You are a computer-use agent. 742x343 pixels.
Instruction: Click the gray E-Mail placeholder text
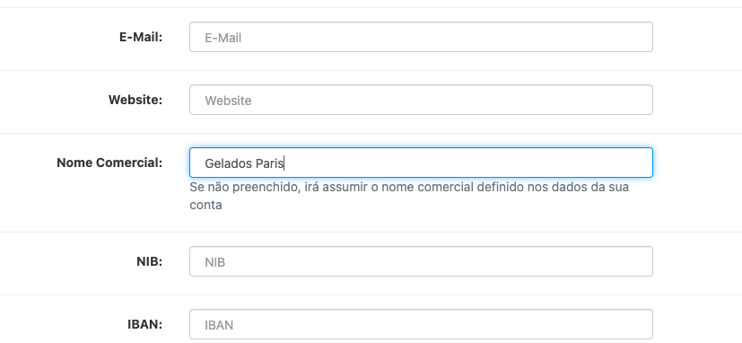(223, 38)
